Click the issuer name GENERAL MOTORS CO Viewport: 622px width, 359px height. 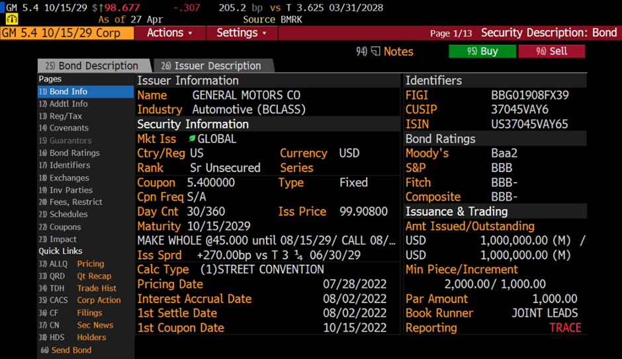[x=246, y=95]
